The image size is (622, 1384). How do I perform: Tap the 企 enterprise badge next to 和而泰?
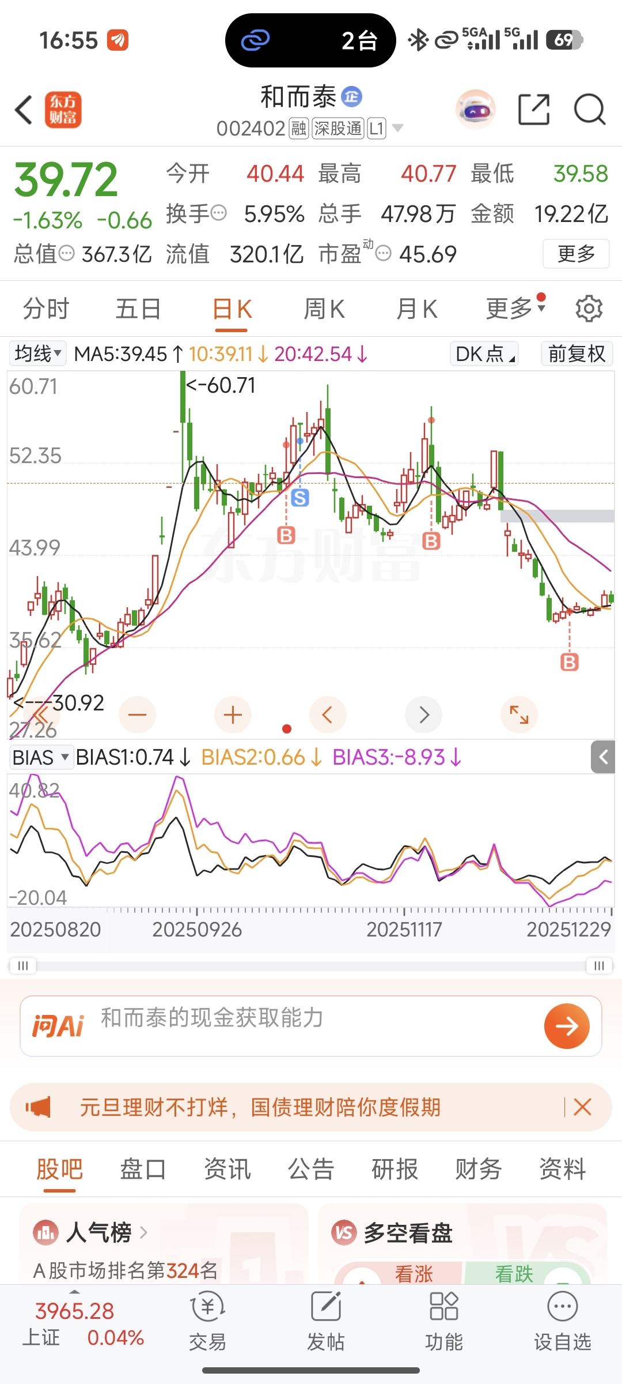click(352, 96)
